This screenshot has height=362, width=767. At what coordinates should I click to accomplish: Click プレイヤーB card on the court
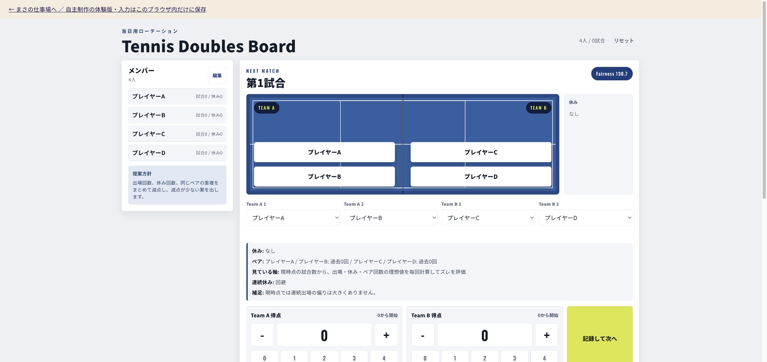click(324, 176)
